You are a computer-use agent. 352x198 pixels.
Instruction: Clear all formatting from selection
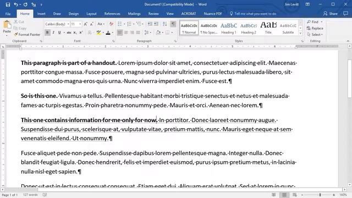coord(111,24)
